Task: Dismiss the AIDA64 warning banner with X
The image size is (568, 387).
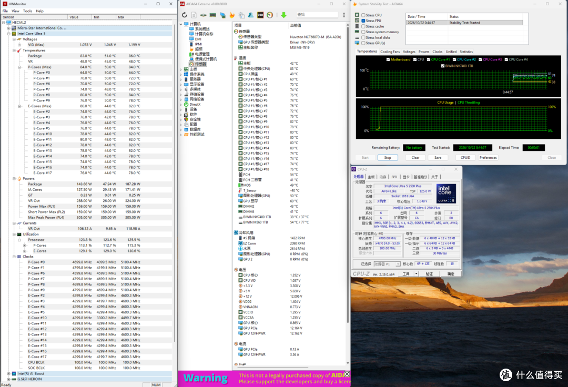Action: click(347, 374)
